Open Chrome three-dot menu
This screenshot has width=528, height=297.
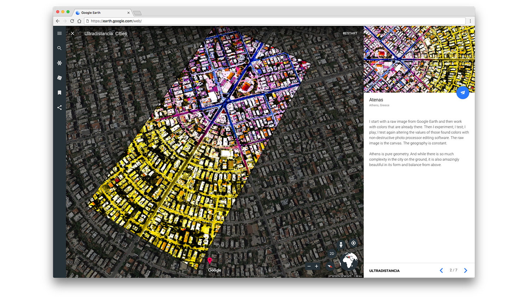point(470,21)
